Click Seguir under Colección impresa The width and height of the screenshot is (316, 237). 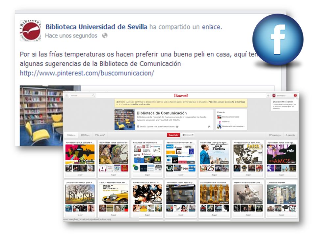[x=282, y=215]
